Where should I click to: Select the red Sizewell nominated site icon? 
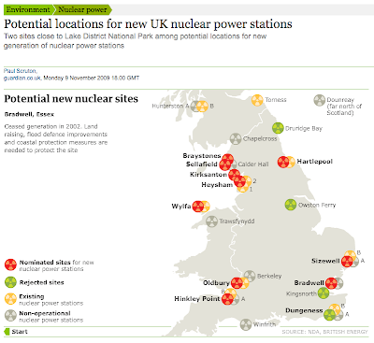coord(347,261)
